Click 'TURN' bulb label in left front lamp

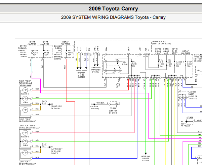click(x=25, y=145)
